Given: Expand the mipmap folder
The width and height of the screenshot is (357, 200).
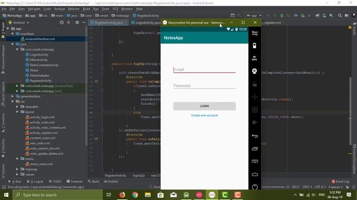Looking at the screenshot, I should click(17, 169).
